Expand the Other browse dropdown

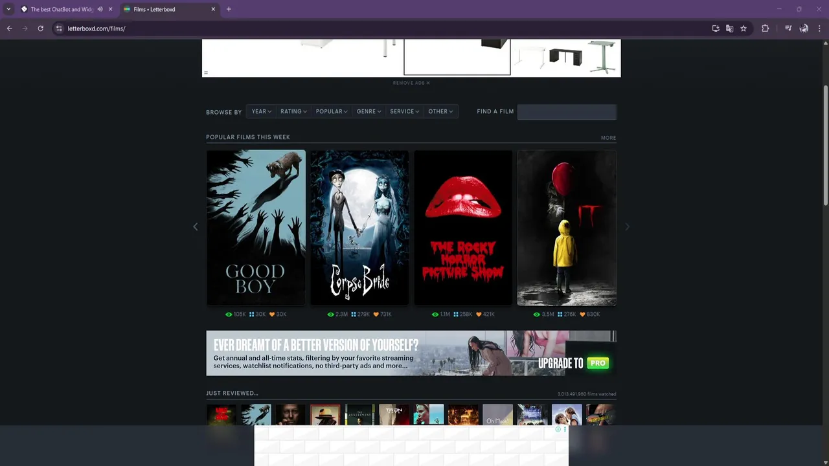440,111
